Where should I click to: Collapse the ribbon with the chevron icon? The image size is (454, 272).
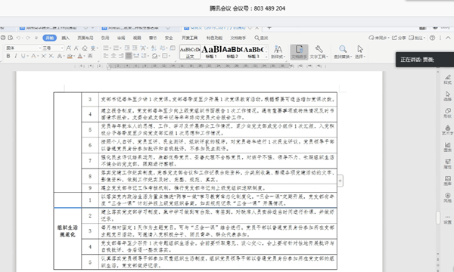click(448, 38)
